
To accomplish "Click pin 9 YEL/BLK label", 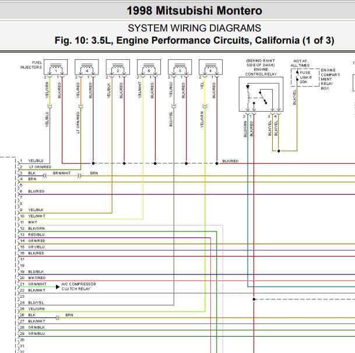I will 36,210.
